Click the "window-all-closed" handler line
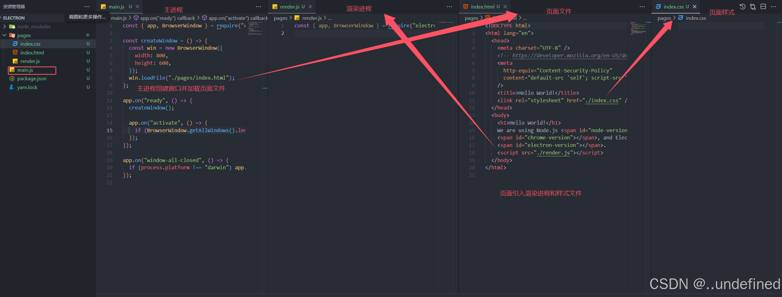This screenshot has width=782, height=297. [x=176, y=160]
